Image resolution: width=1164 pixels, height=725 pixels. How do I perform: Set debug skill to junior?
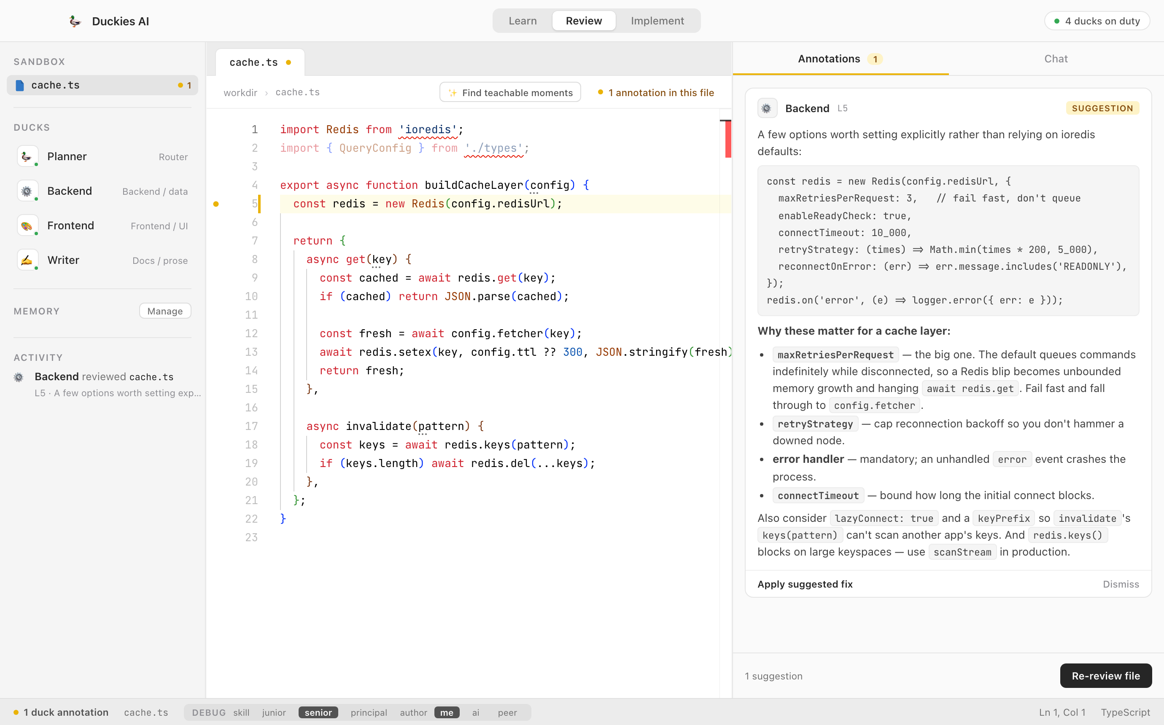(x=274, y=712)
